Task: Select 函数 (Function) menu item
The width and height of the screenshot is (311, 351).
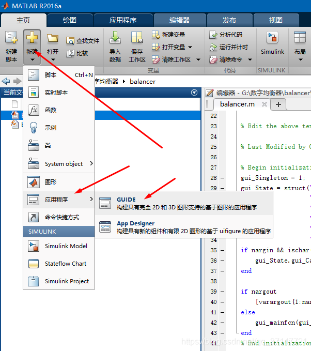Action: (x=59, y=110)
